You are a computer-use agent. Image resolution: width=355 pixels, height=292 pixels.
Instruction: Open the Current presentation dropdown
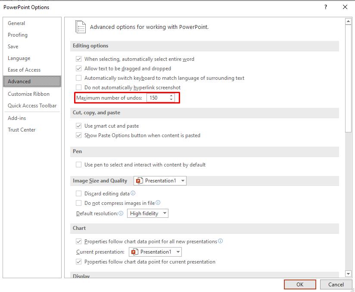pos(155,252)
